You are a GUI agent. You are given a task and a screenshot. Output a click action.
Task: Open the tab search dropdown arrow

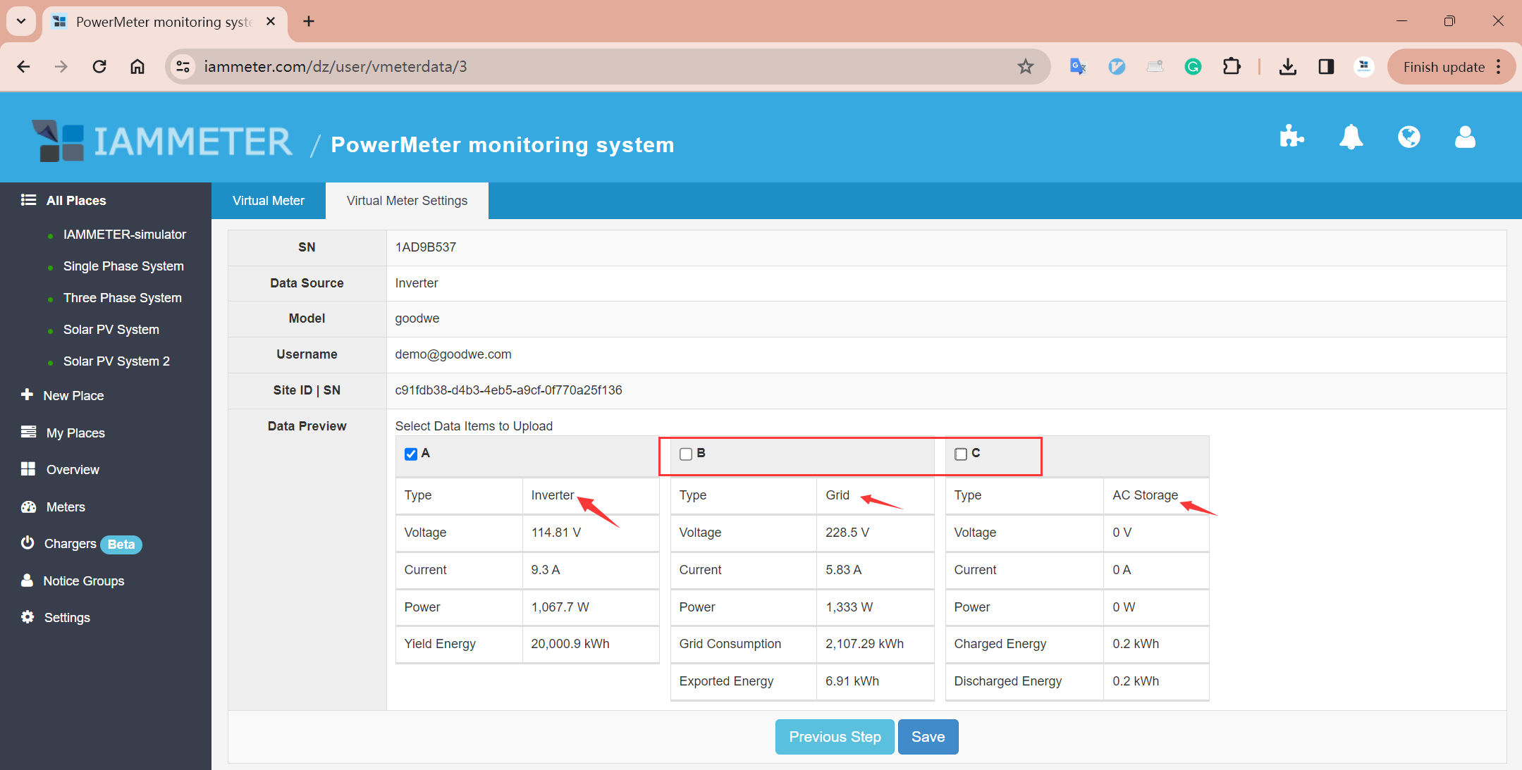21,21
